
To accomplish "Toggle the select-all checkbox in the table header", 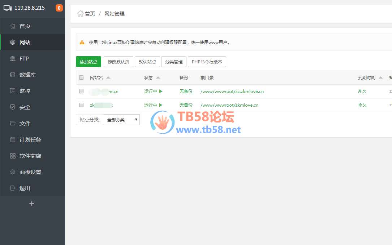I will [81, 77].
